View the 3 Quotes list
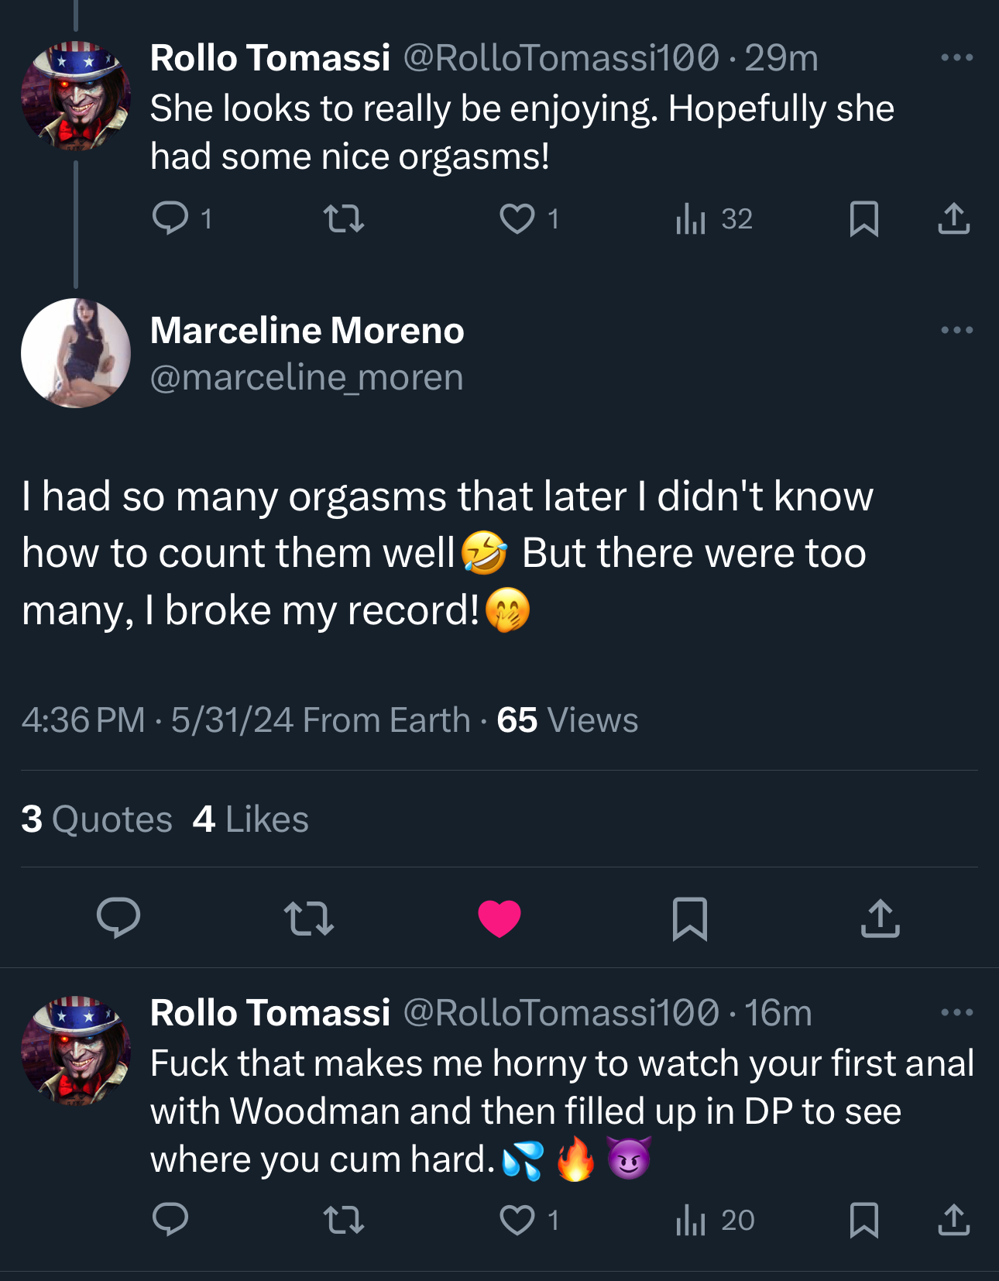999x1281 pixels. [x=97, y=819]
